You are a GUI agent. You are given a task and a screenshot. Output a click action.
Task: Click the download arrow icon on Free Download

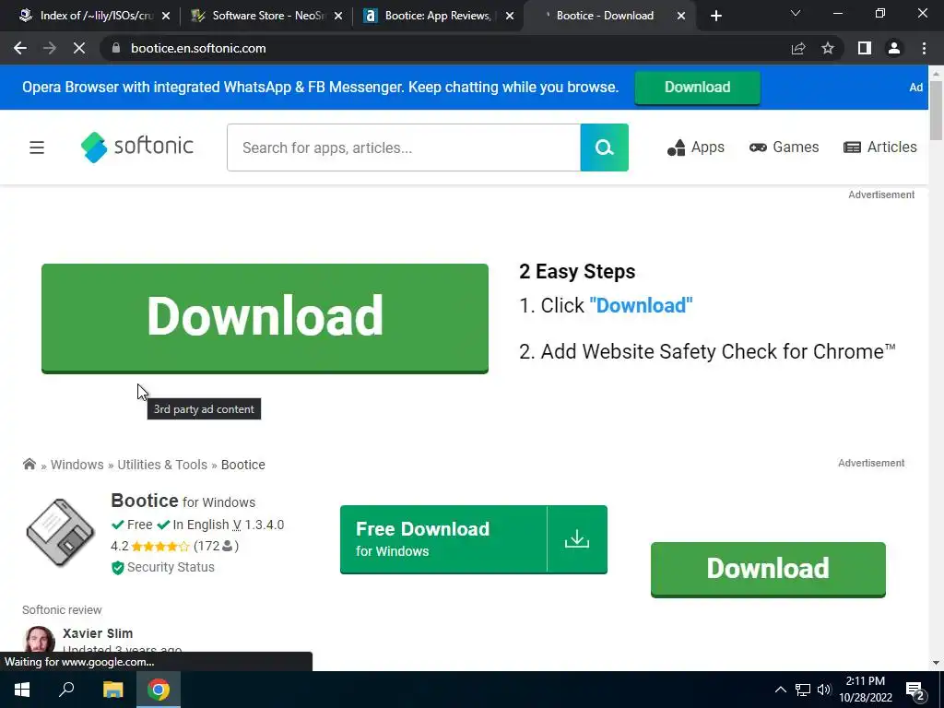click(x=577, y=538)
